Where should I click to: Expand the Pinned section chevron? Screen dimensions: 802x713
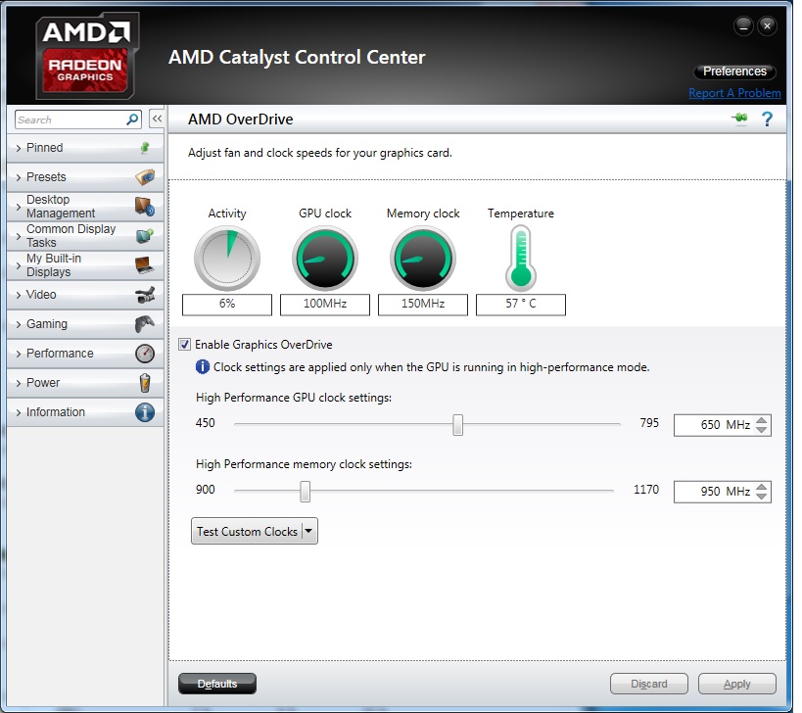(x=19, y=148)
